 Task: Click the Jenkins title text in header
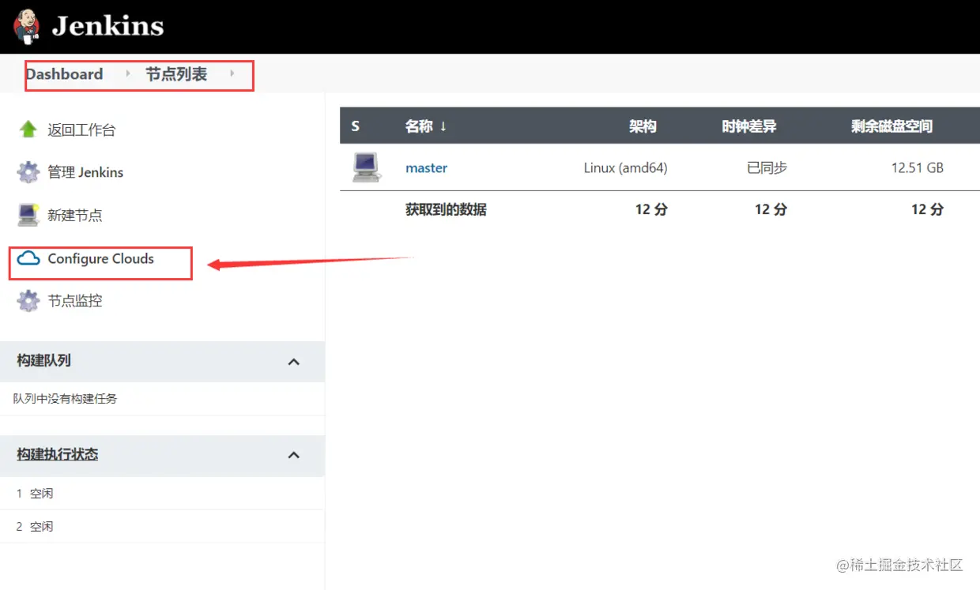(x=107, y=26)
